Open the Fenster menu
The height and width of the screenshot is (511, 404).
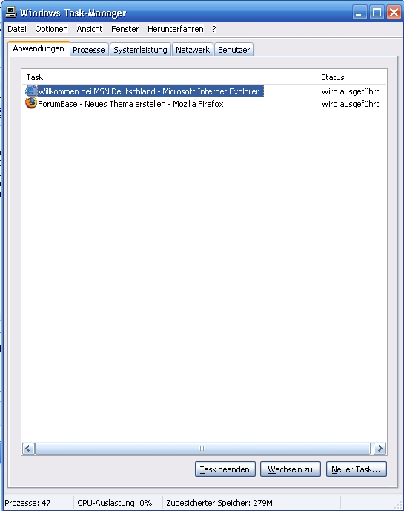tap(125, 29)
